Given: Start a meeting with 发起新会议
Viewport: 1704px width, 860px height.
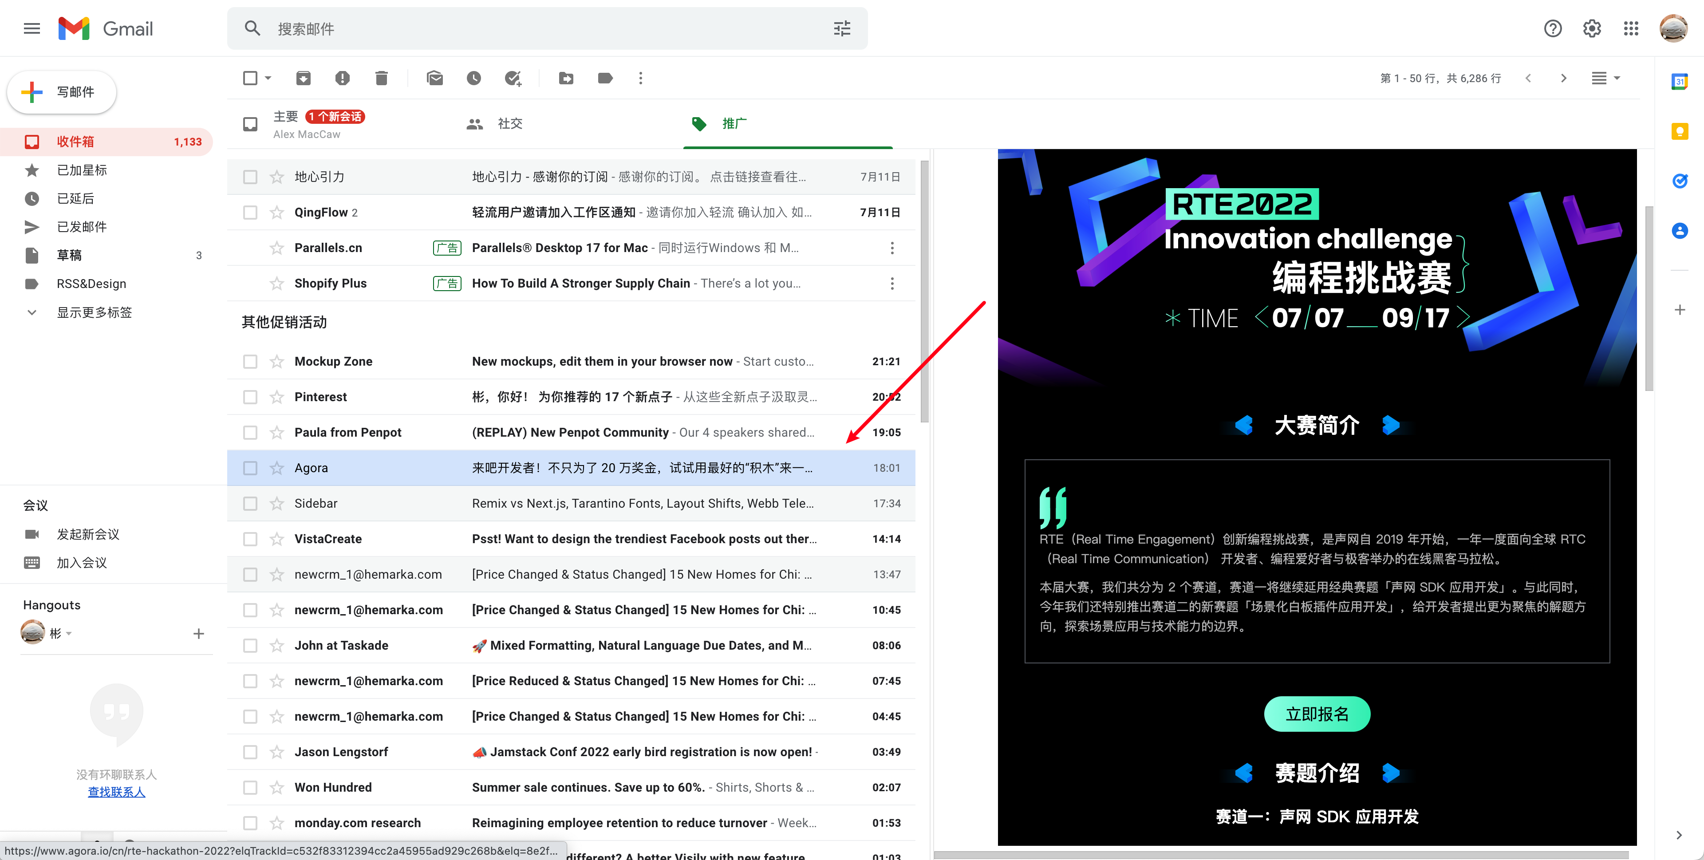Looking at the screenshot, I should pyautogui.click(x=88, y=534).
